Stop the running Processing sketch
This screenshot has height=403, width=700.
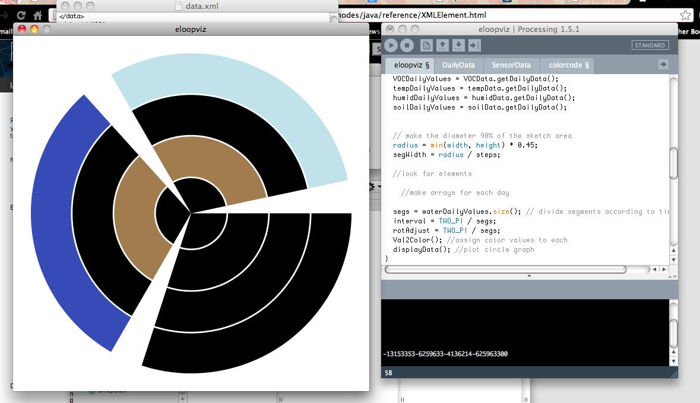click(x=407, y=45)
